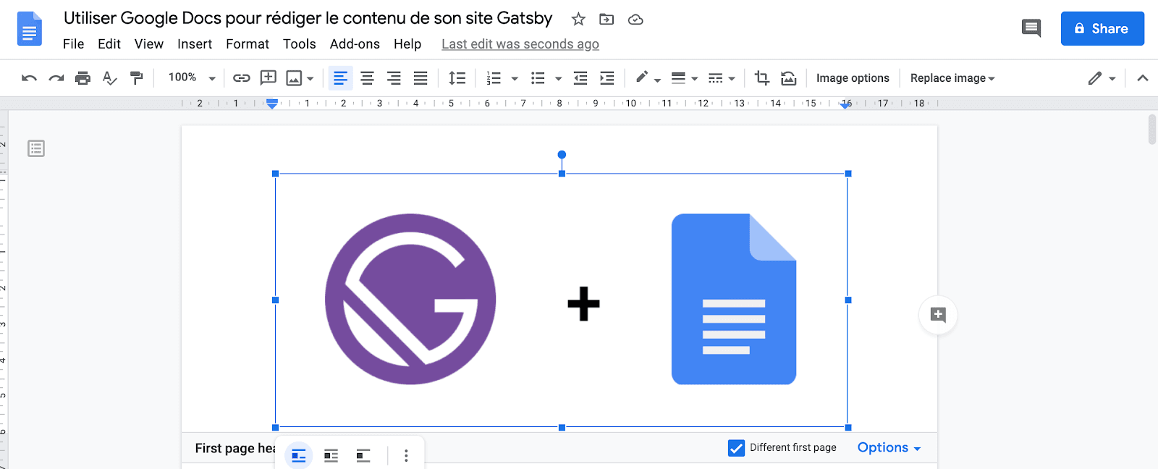Undo the last action
Image resolution: width=1158 pixels, height=469 pixels.
[x=29, y=78]
